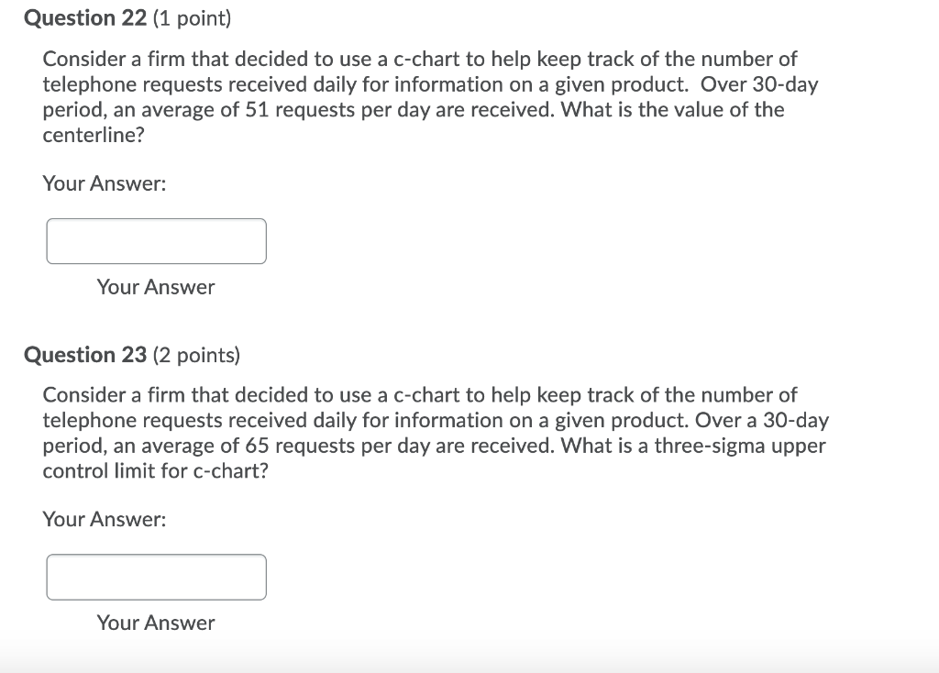Click inside the Question 23 answer box
The height and width of the screenshot is (673, 939).
coord(156,576)
